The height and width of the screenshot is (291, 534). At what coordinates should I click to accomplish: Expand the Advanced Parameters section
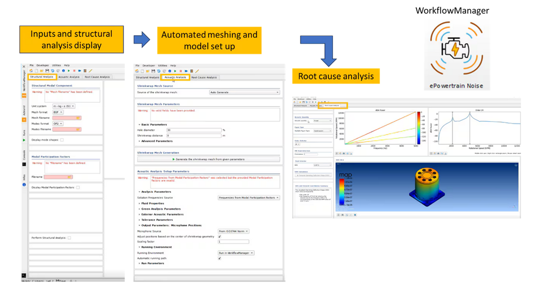point(157,141)
